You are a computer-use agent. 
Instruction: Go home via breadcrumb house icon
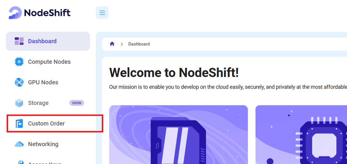(x=112, y=44)
